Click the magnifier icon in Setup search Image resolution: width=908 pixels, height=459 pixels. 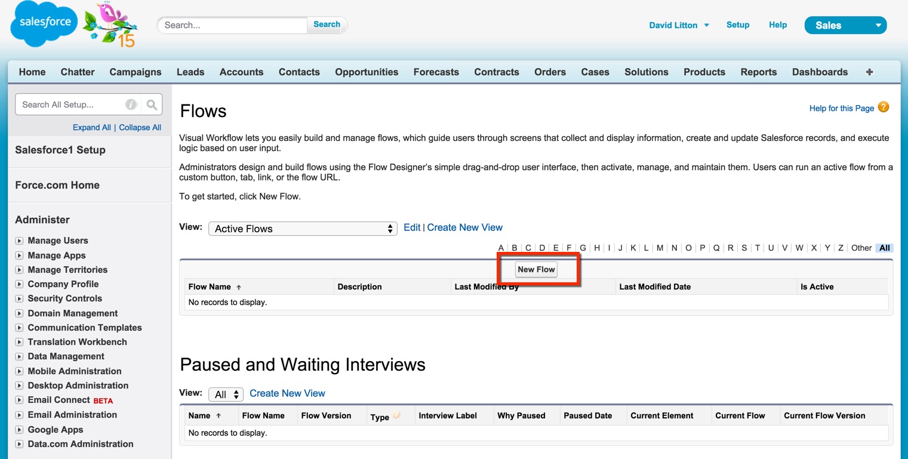pyautogui.click(x=152, y=105)
